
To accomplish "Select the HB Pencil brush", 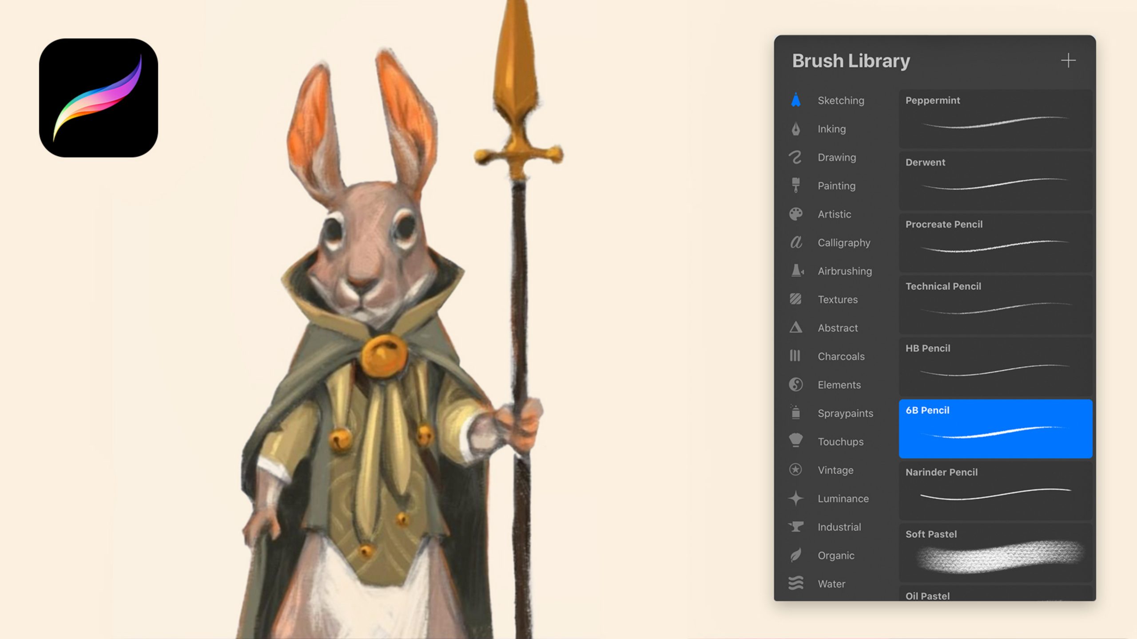I will tap(995, 367).
